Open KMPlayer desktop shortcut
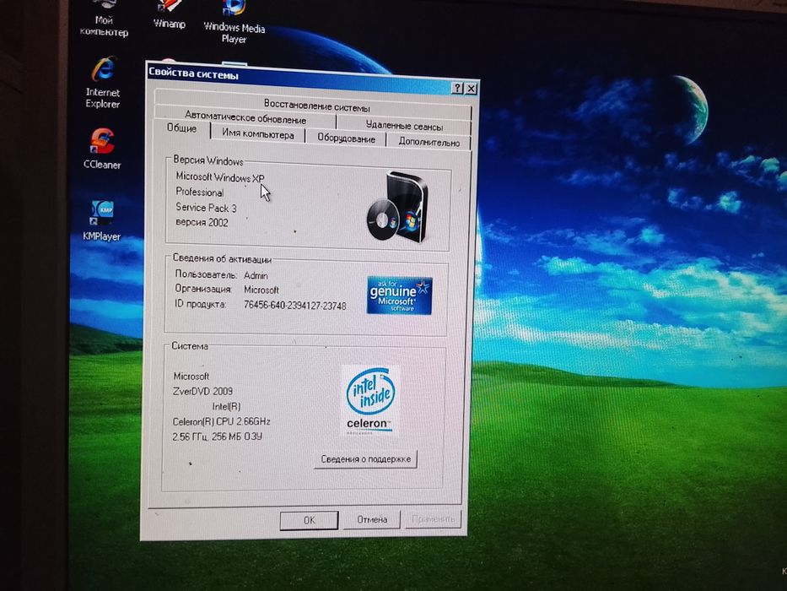This screenshot has height=591, width=787. click(102, 220)
